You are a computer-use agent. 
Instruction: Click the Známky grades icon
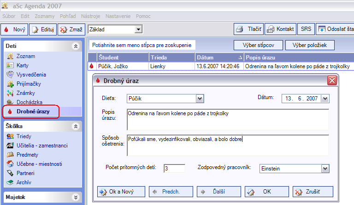click(x=10, y=93)
